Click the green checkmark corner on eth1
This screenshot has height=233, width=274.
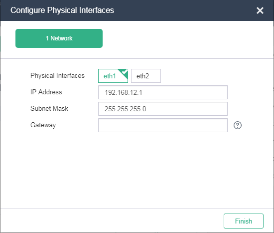pos(124,73)
